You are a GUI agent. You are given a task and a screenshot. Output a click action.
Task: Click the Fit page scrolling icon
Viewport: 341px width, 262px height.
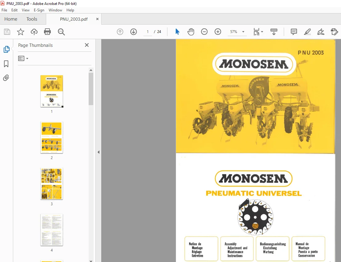coord(257,32)
